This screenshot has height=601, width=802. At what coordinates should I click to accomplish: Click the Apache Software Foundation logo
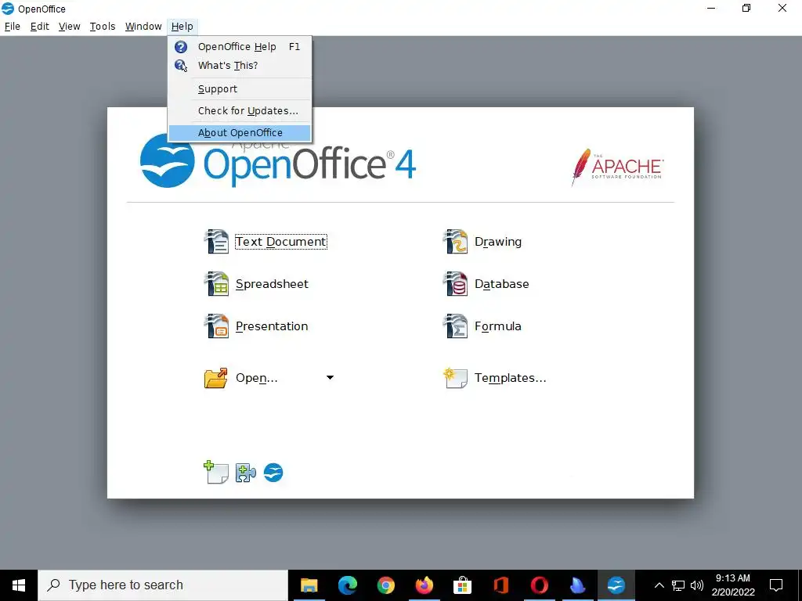[x=617, y=167]
